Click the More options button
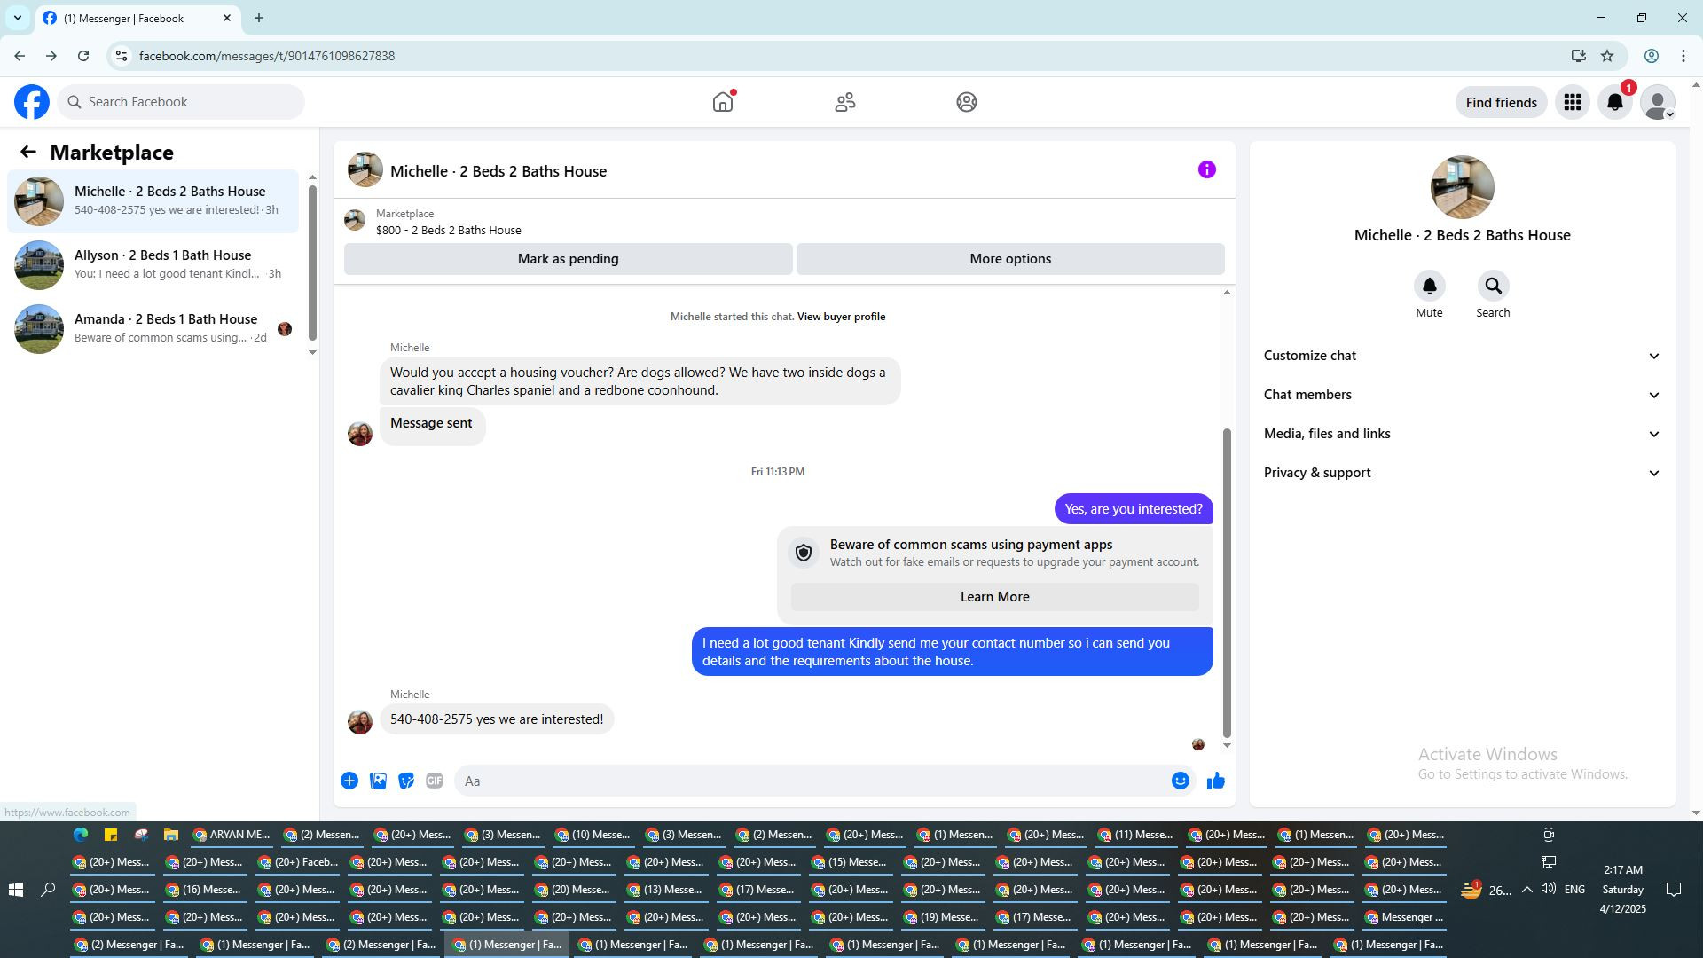The width and height of the screenshot is (1703, 958). point(1010,259)
